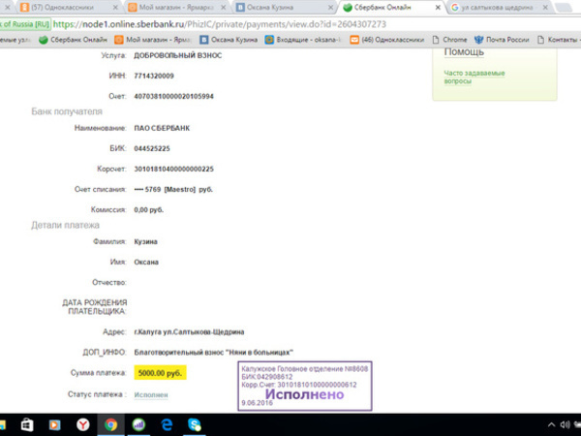581x436 pixels.
Task: Click the Контакты bookmark page icon
Action: coord(540,40)
